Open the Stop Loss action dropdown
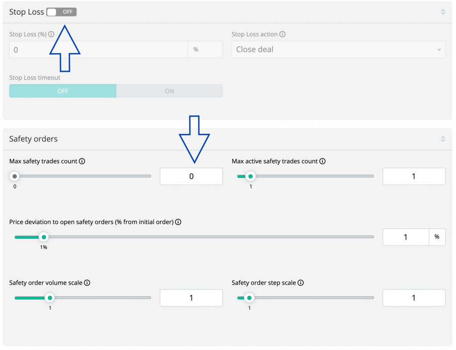The image size is (456, 350). click(x=338, y=50)
